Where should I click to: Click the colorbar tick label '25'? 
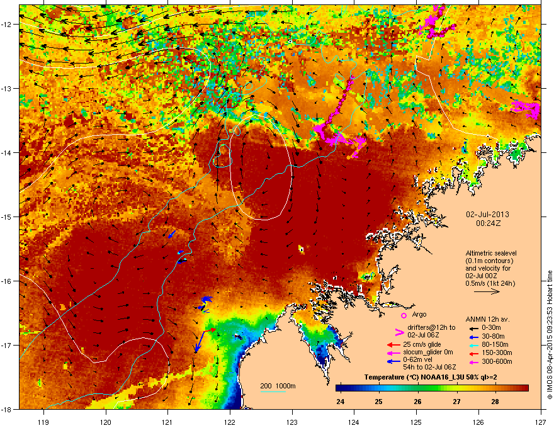pyautogui.click(x=379, y=402)
